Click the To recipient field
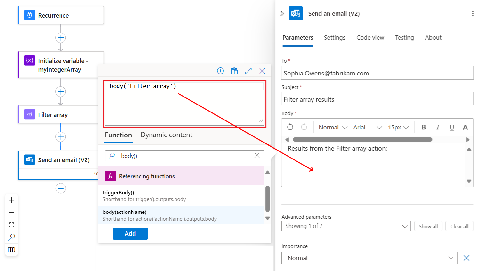This screenshot has width=479, height=271. (x=377, y=73)
